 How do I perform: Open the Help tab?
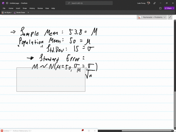(x=53, y=8)
